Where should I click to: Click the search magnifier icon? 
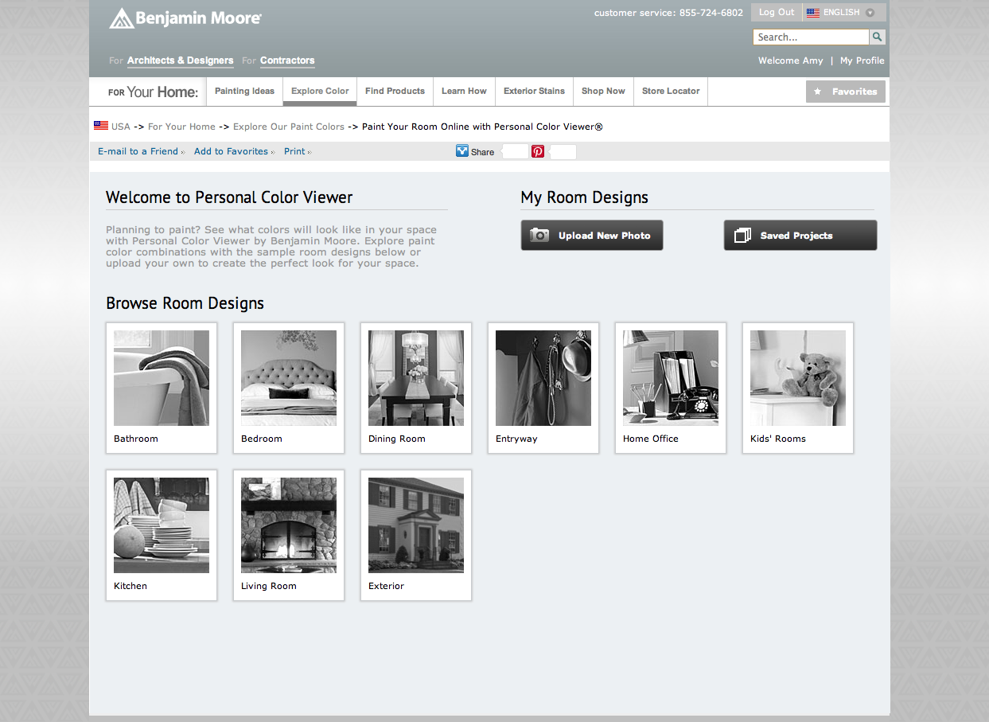(877, 37)
